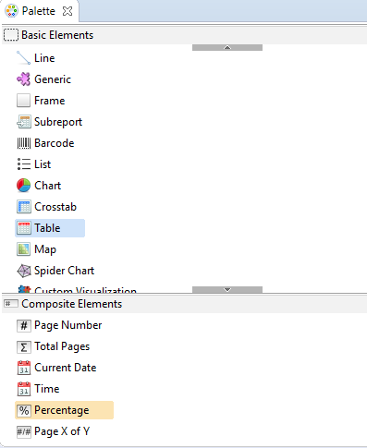
Task: Select the Crosstab grid icon
Action: 23,207
